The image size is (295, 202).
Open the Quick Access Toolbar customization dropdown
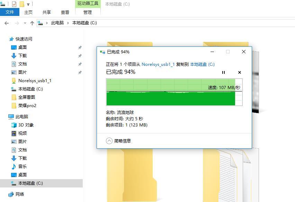click(28, 4)
